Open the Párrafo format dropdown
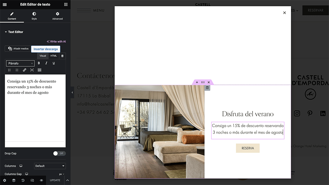 tap(20, 63)
